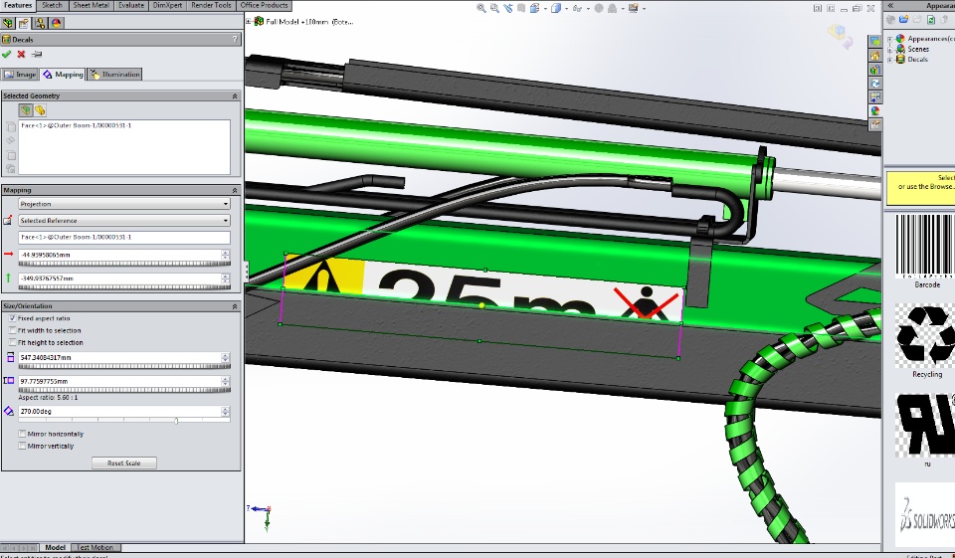This screenshot has height=558, width=955.
Task: Open the ConfigurationManager tab
Action: (x=40, y=23)
